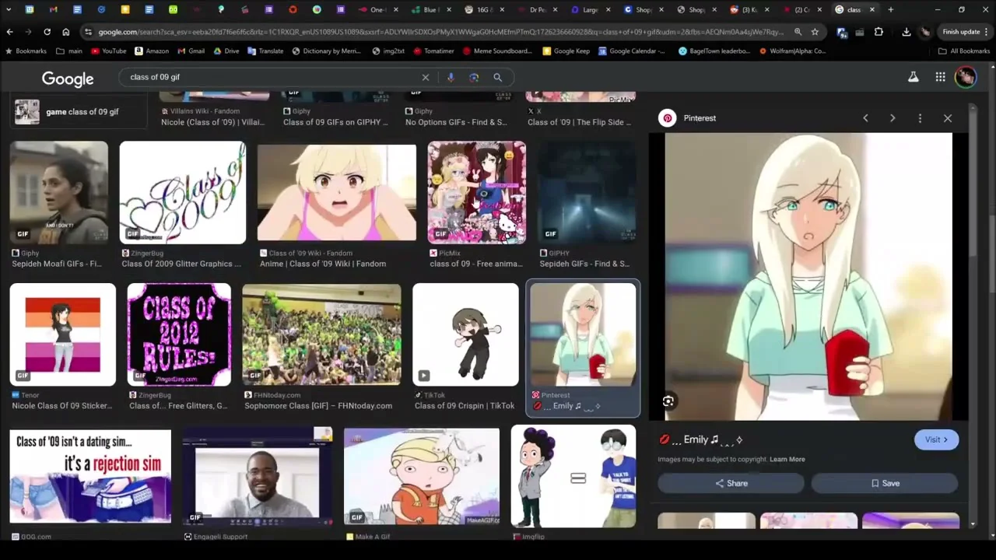Image resolution: width=996 pixels, height=560 pixels.
Task: Open the Google account avatar
Action: click(x=966, y=77)
